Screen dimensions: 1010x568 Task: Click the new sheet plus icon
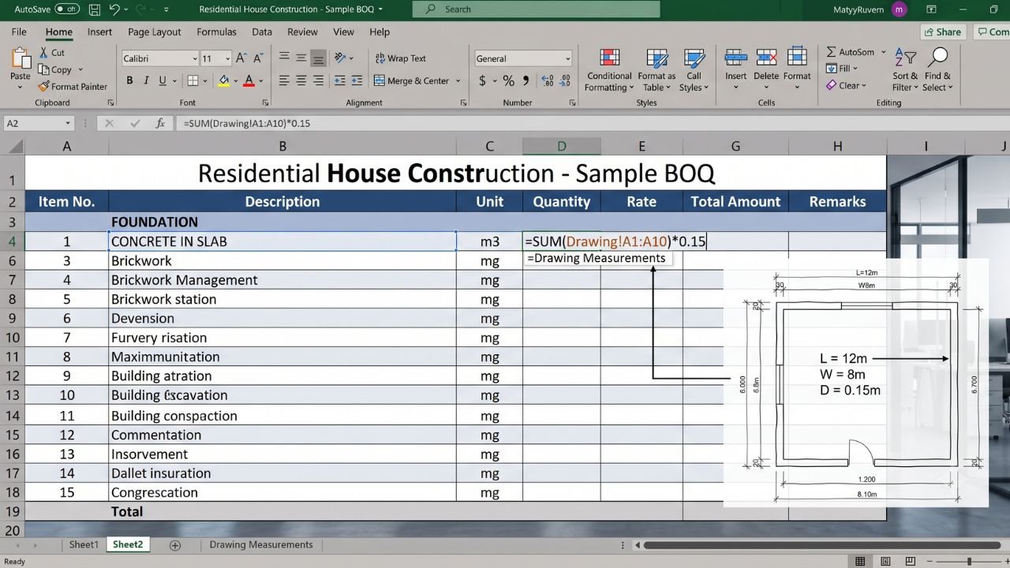(175, 545)
